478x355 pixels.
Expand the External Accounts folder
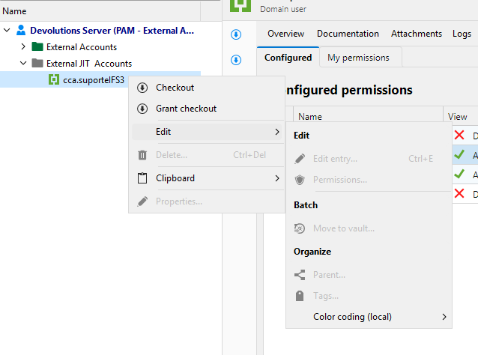pyautogui.click(x=23, y=46)
